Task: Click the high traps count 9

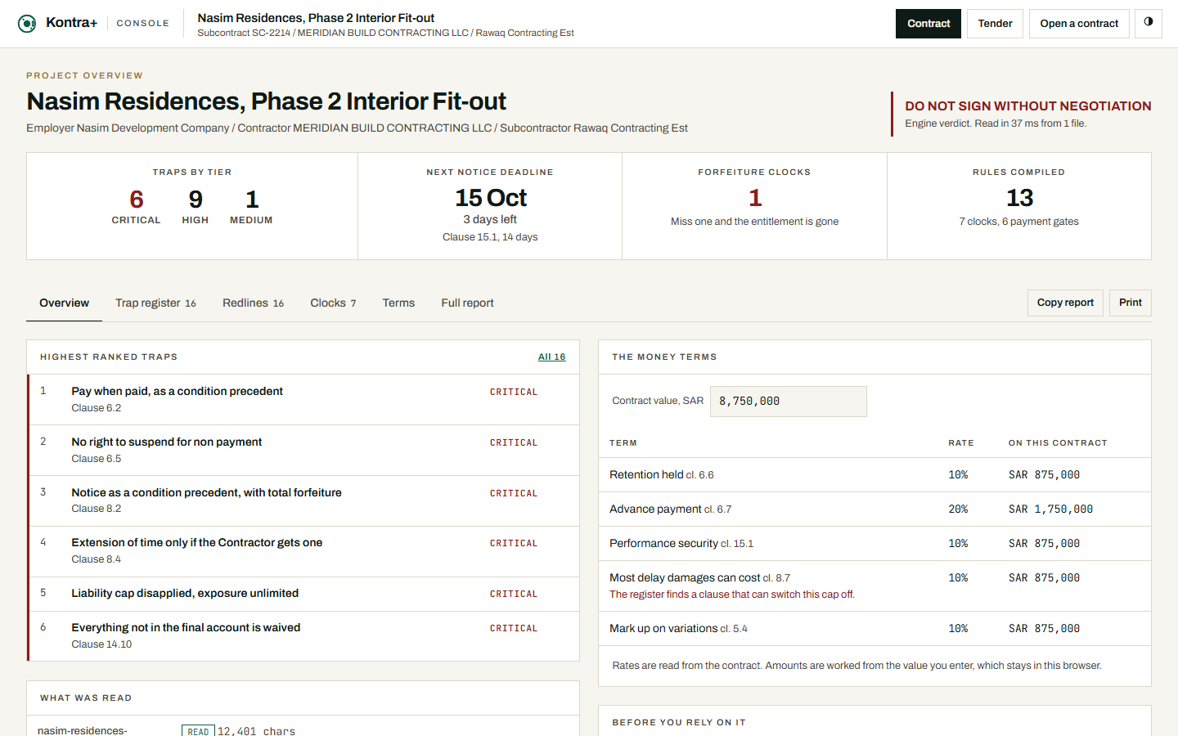Action: [x=196, y=200]
